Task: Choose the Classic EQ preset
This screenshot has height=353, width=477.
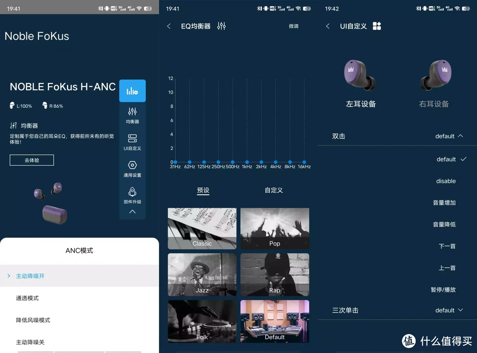Action: point(202,228)
